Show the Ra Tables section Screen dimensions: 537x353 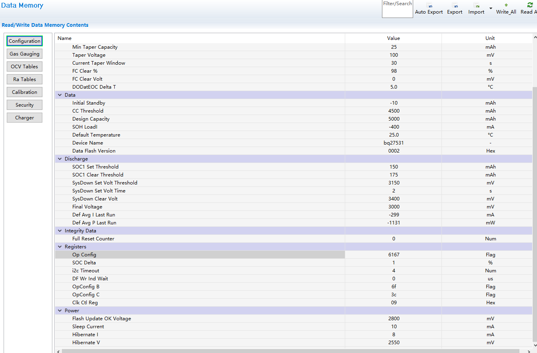pyautogui.click(x=25, y=79)
